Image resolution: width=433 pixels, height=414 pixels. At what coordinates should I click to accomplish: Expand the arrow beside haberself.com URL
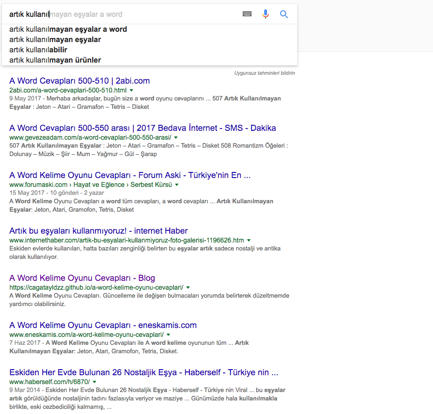[x=94, y=382]
